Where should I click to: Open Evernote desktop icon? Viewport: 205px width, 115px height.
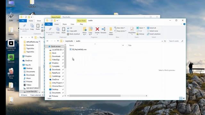click(11, 58)
